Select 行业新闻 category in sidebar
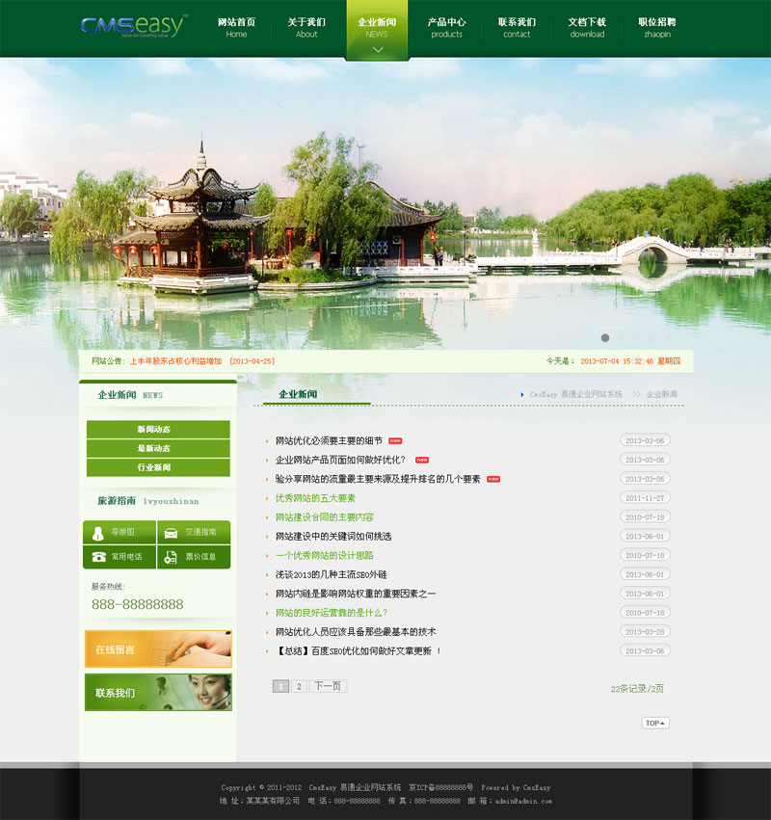Viewport: 771px width, 820px height. (x=158, y=467)
